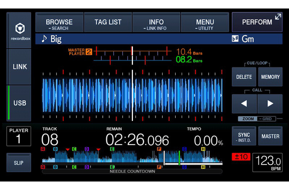Switch the ZOOM / GRID selector
Screen dimensions: 289x190
(x=257, y=118)
